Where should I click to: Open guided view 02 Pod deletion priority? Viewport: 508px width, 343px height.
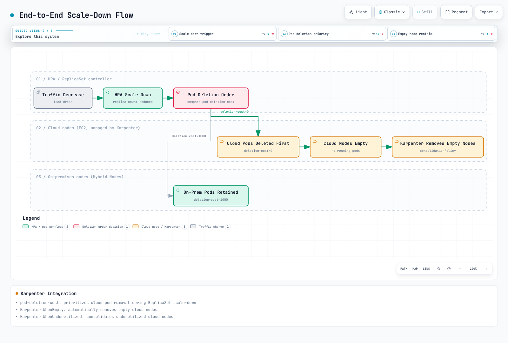(332, 34)
